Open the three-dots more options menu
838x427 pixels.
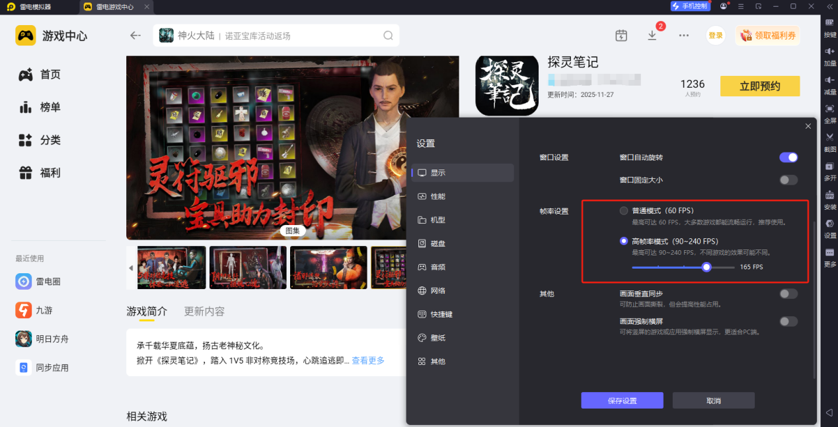684,36
